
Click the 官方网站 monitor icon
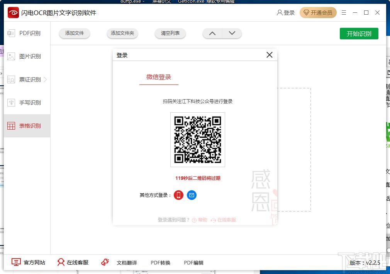(16, 262)
